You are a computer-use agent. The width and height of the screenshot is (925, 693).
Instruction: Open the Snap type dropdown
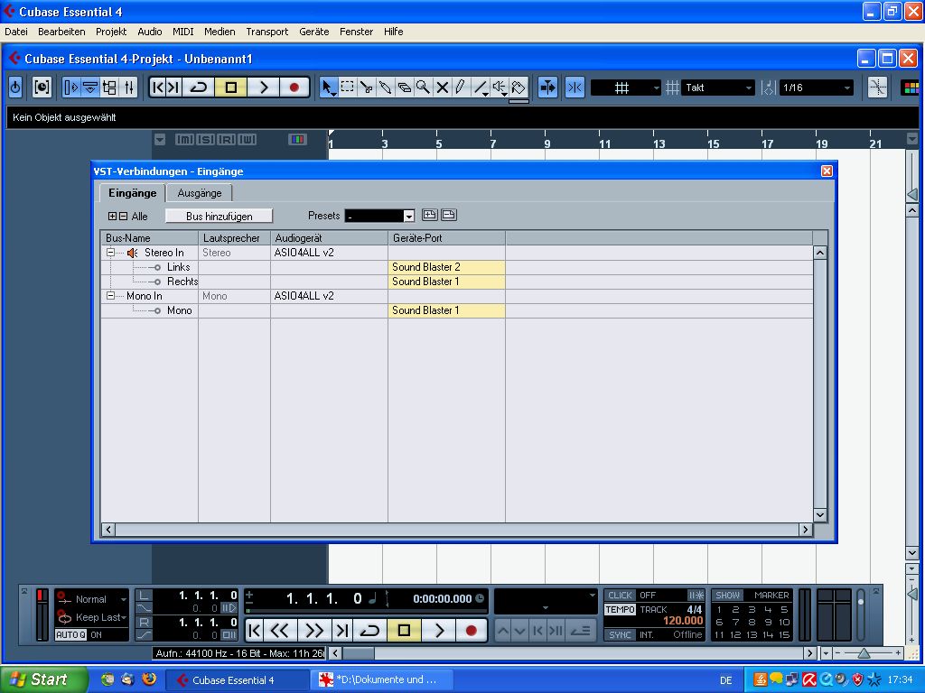[x=625, y=88]
